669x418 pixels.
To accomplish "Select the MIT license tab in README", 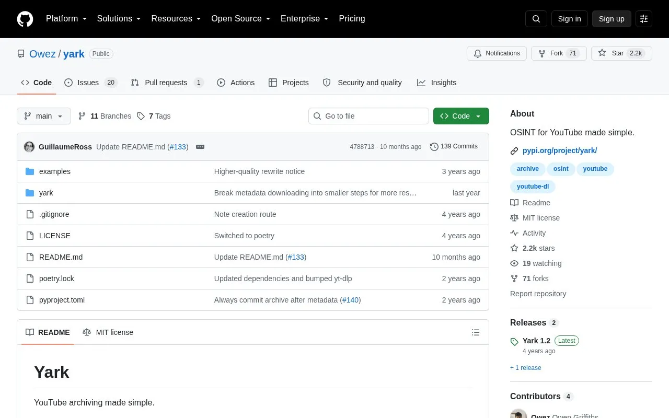I will coord(108,332).
